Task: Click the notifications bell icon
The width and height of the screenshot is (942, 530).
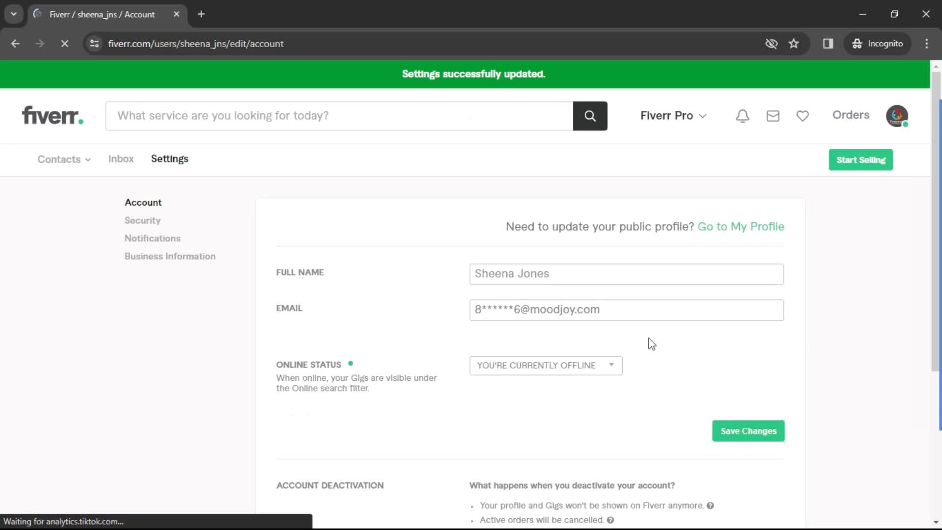Action: [743, 115]
